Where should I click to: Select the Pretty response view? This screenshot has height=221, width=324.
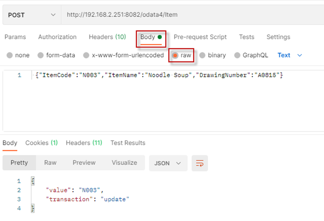pos(19,163)
